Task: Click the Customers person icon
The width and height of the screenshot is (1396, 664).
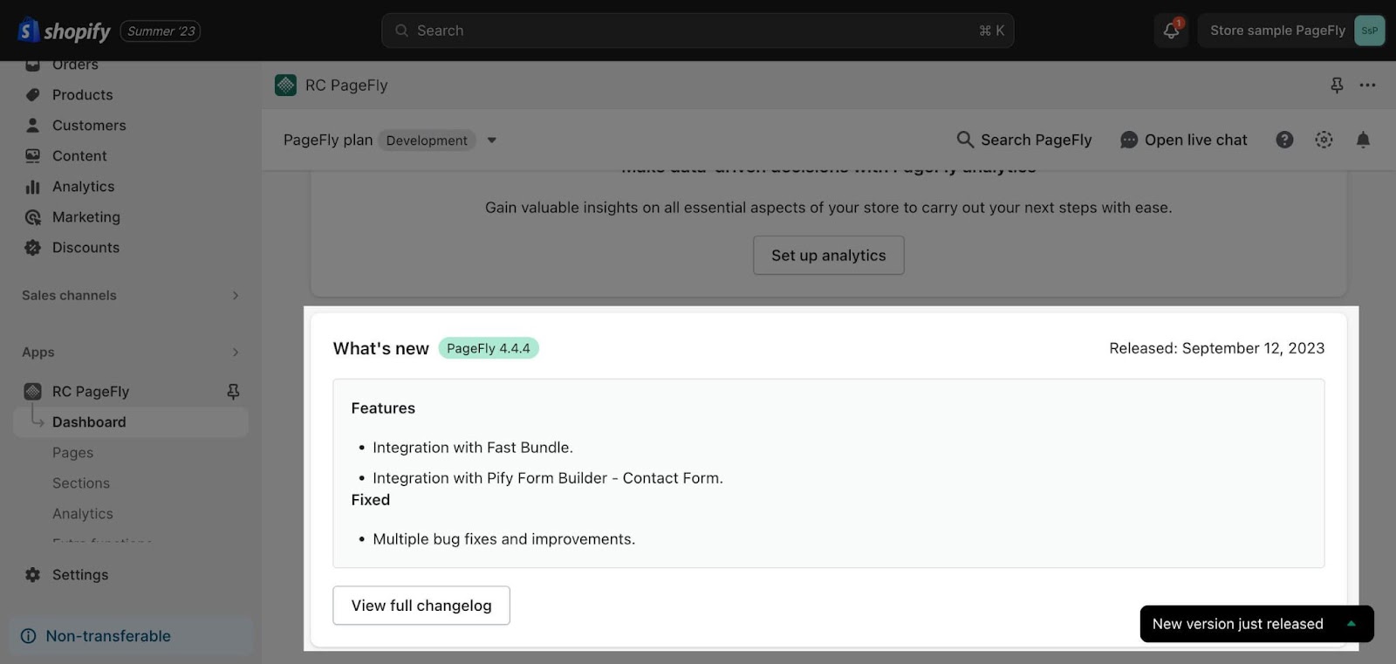Action: (33, 125)
